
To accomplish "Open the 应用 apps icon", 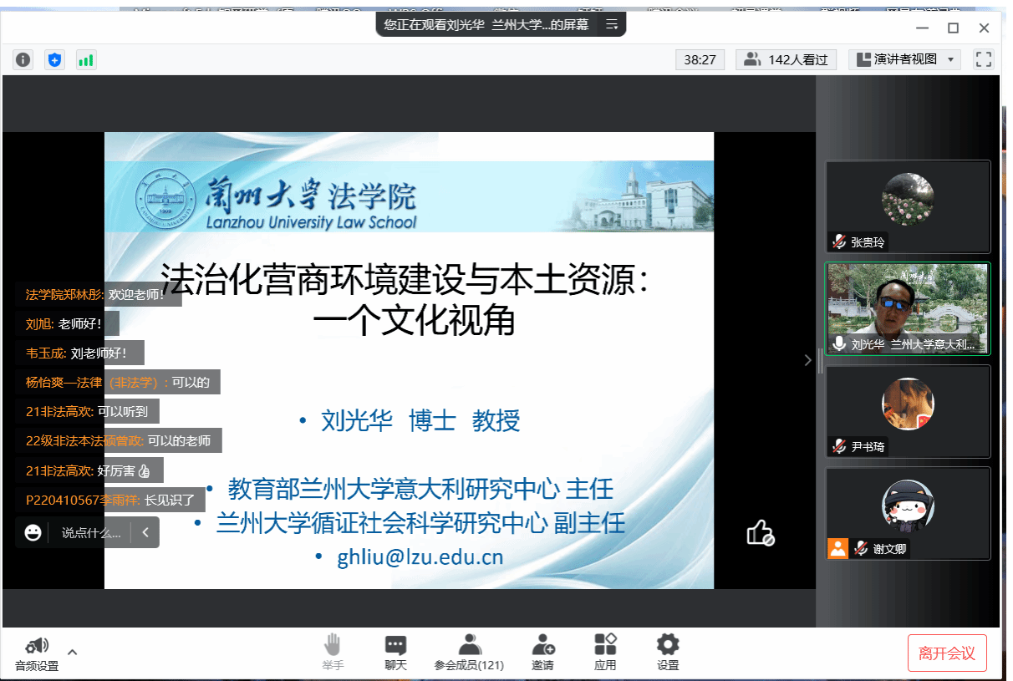I will pyautogui.click(x=605, y=652).
